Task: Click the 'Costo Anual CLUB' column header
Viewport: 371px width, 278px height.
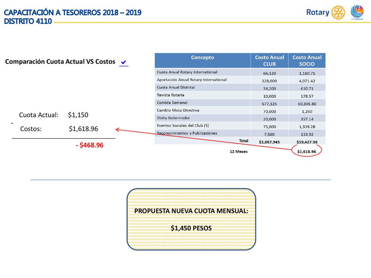Action: pyautogui.click(x=270, y=60)
